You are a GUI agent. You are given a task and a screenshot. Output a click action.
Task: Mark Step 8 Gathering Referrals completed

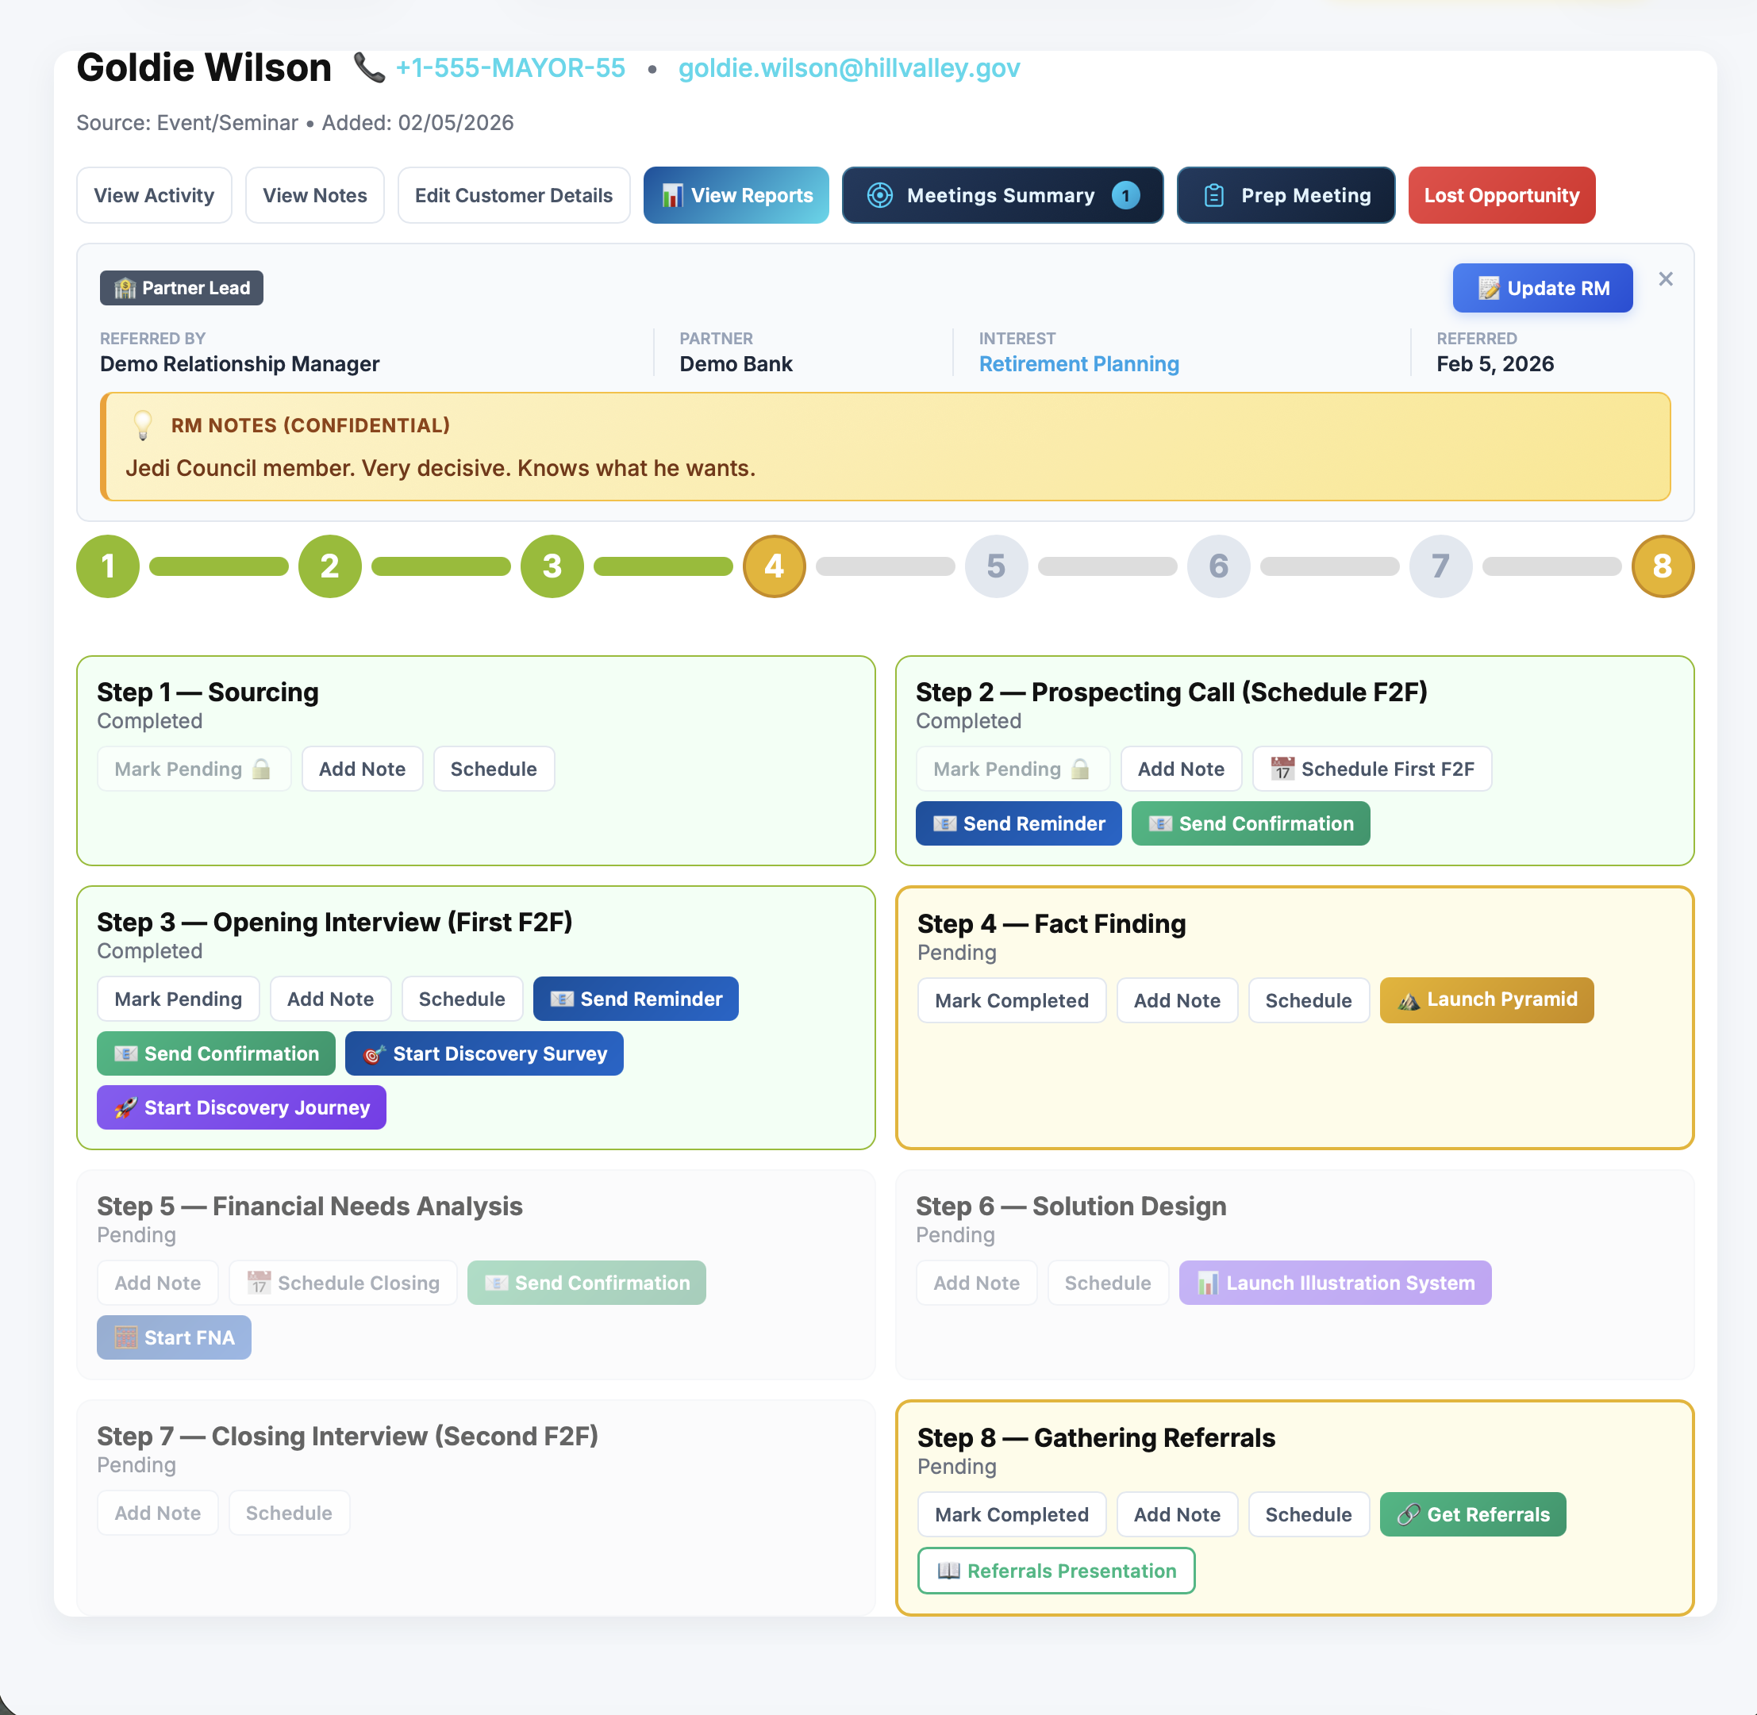1011,1515
